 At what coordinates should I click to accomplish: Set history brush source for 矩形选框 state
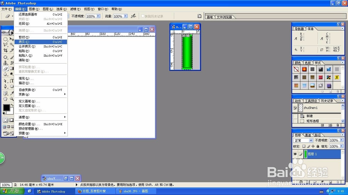point(295,121)
